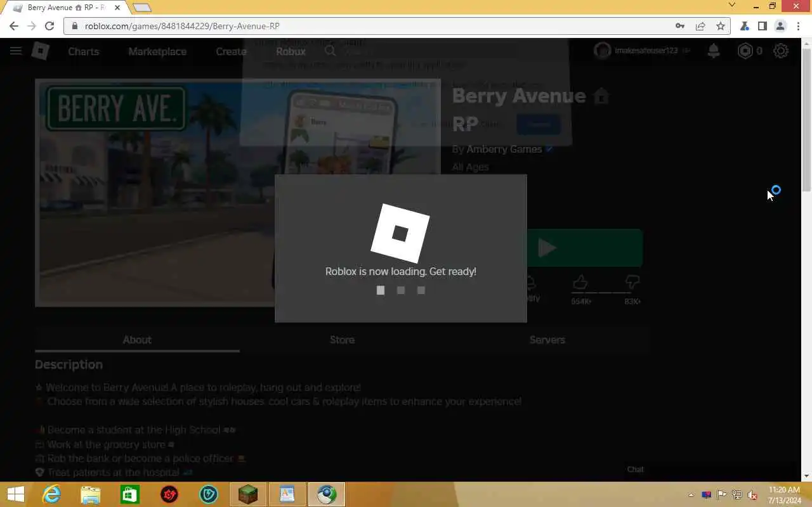This screenshot has width=812, height=507.
Task: Click the All Ages label
Action: tap(470, 167)
